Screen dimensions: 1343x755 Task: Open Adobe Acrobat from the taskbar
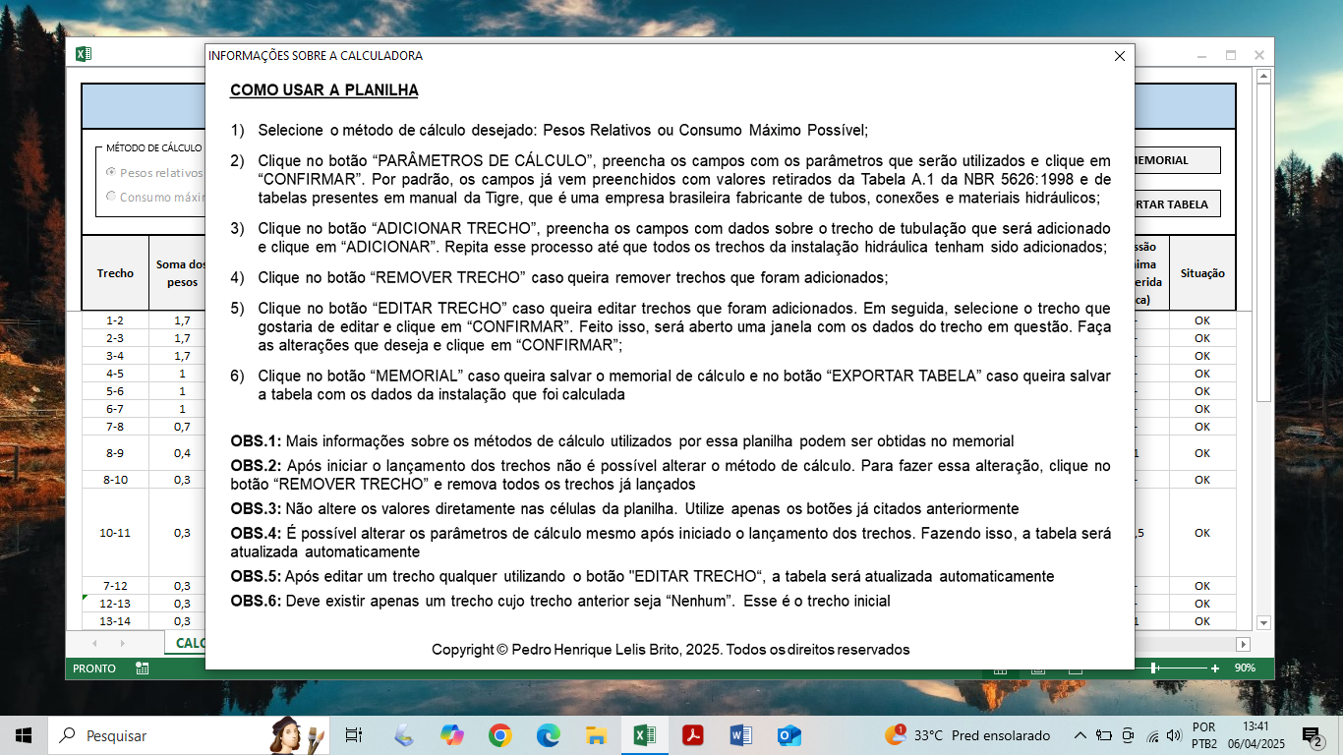pos(693,735)
